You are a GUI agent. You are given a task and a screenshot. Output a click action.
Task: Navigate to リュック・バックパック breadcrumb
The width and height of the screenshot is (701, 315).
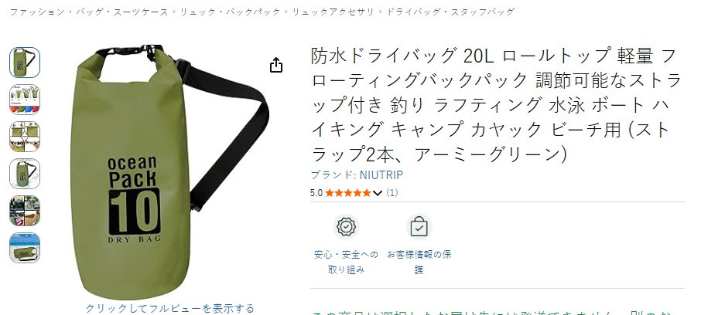coord(230,12)
